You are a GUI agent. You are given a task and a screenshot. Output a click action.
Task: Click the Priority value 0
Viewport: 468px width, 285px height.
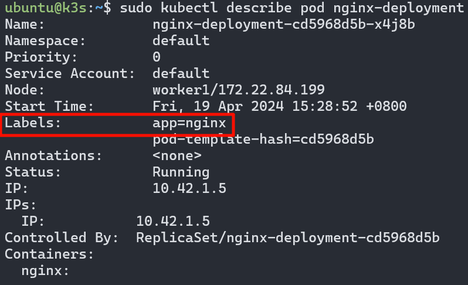click(157, 57)
